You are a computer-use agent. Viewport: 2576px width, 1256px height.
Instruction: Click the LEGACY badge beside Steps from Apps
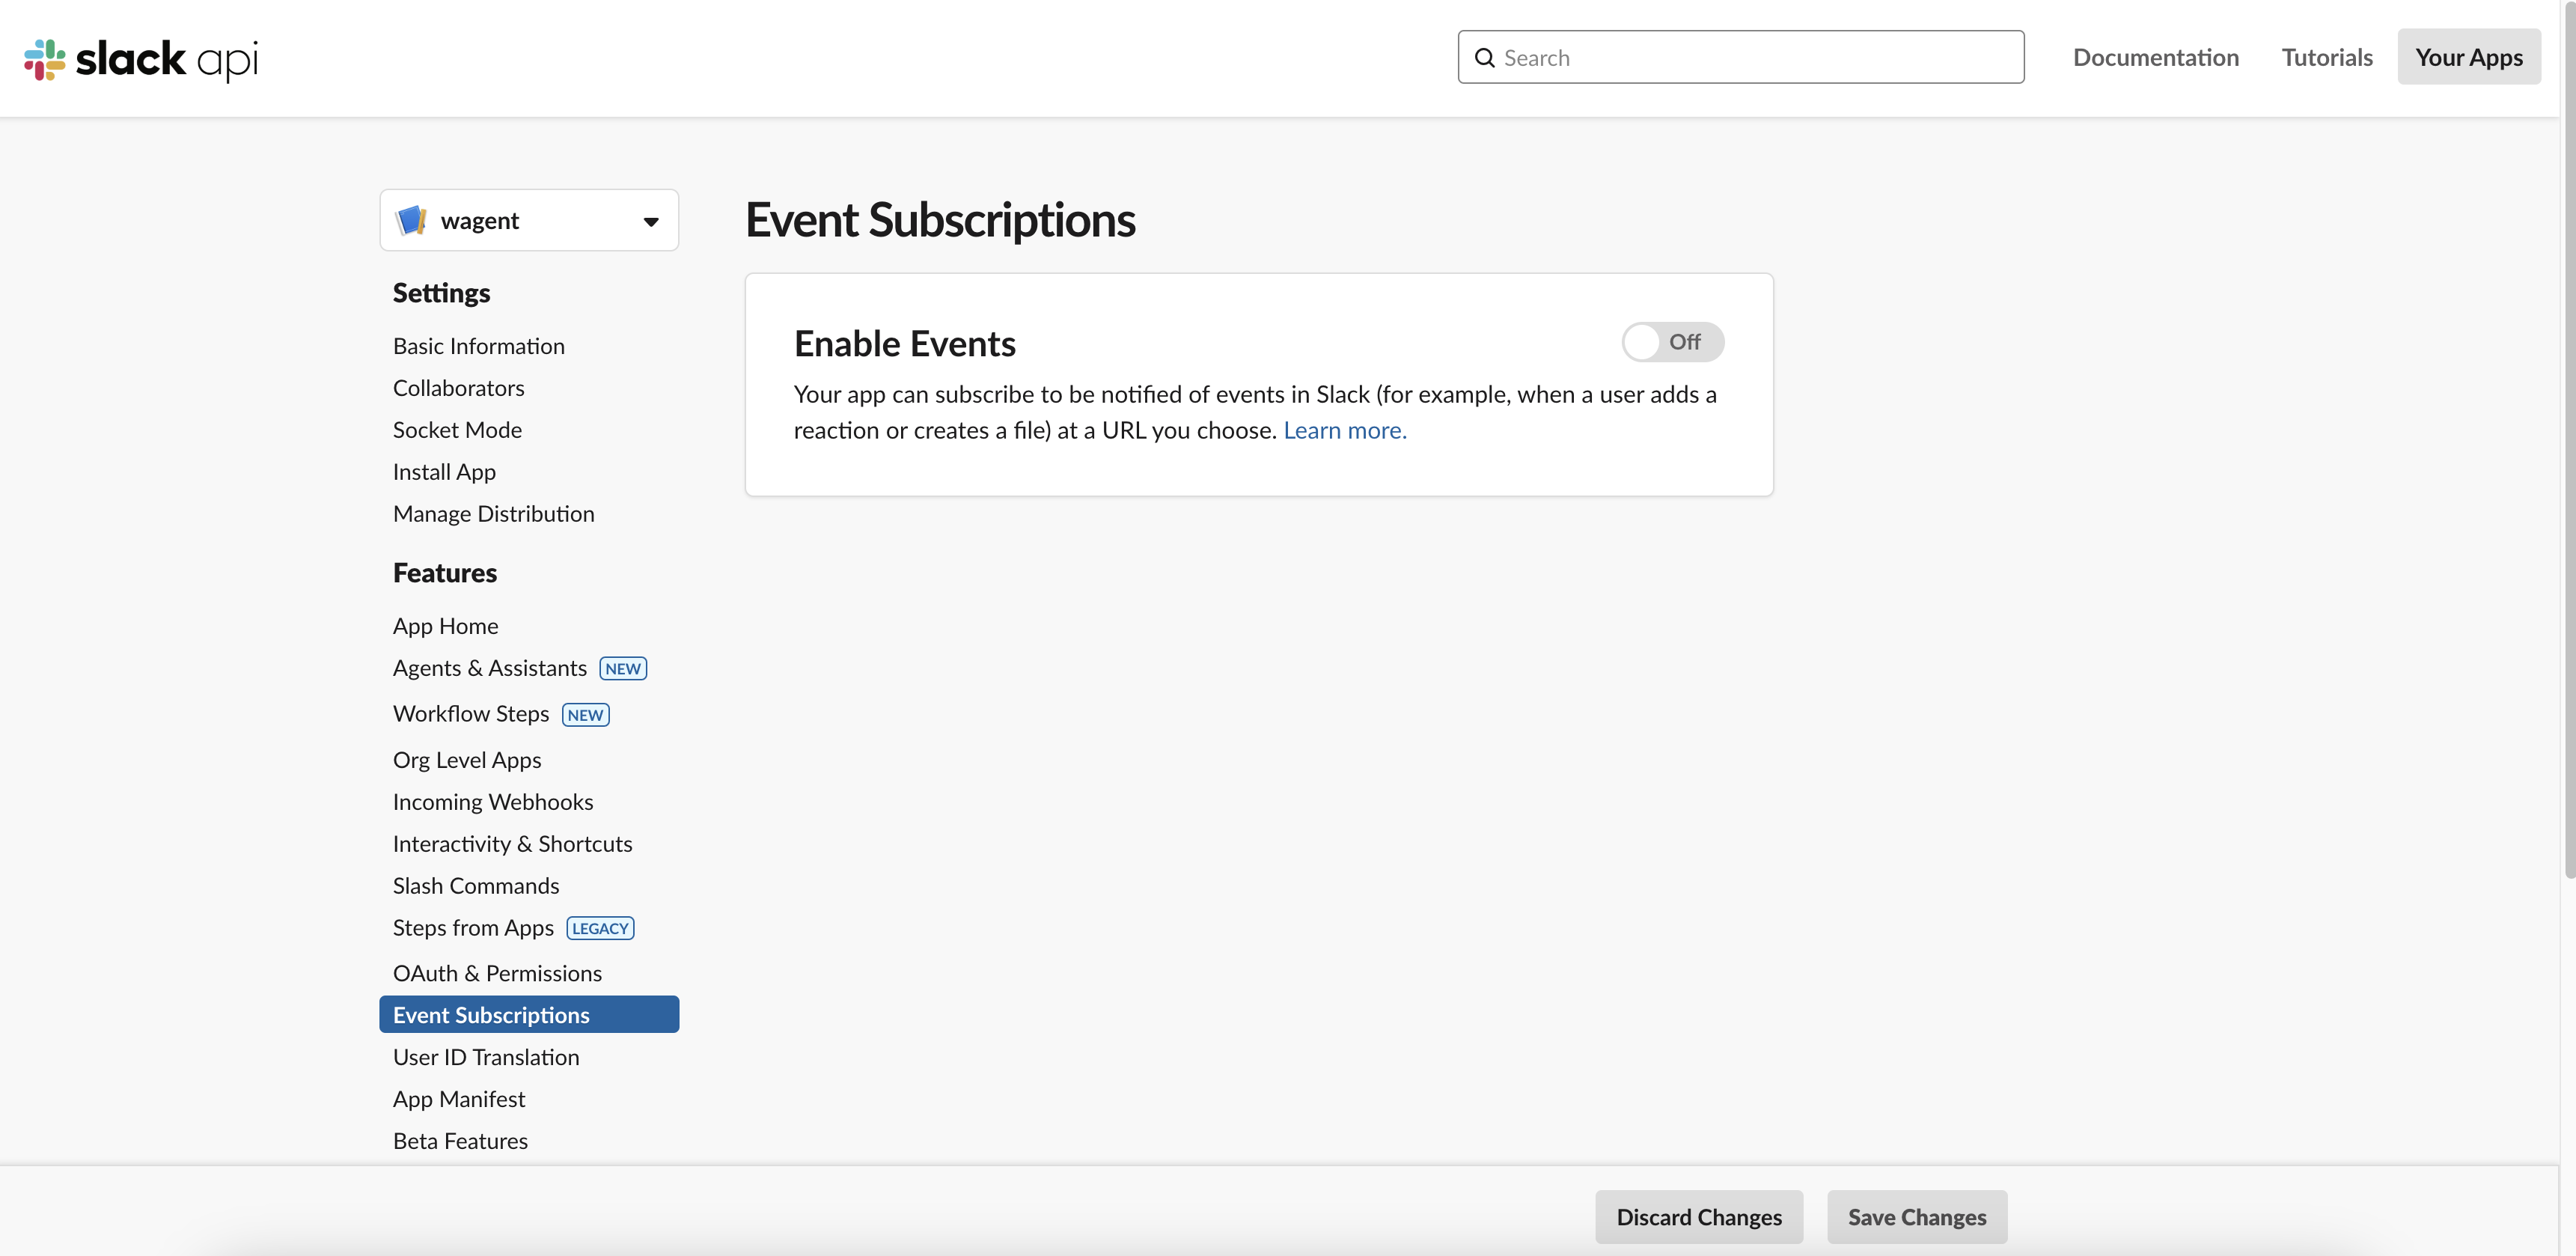pyautogui.click(x=600, y=928)
